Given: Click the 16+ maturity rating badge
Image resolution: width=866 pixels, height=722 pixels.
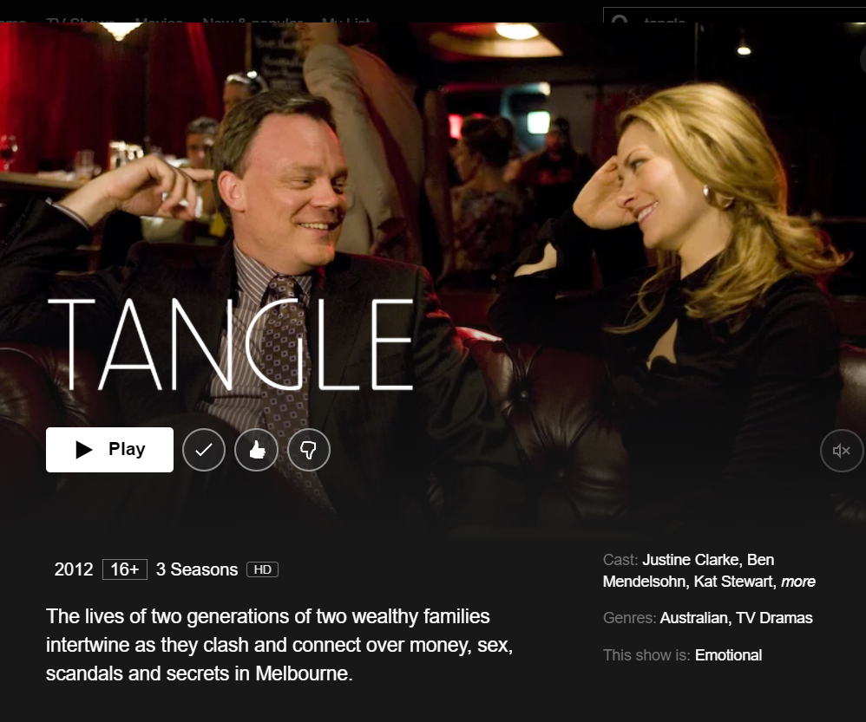Looking at the screenshot, I should tap(125, 569).
